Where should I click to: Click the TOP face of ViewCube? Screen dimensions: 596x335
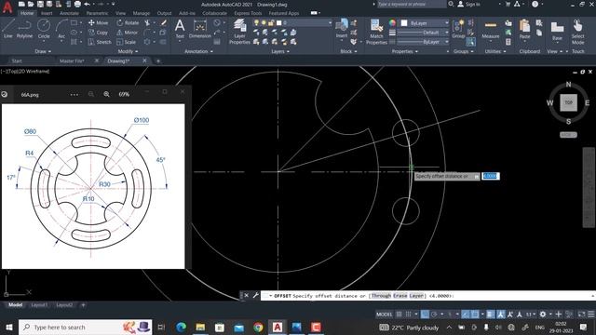click(568, 102)
